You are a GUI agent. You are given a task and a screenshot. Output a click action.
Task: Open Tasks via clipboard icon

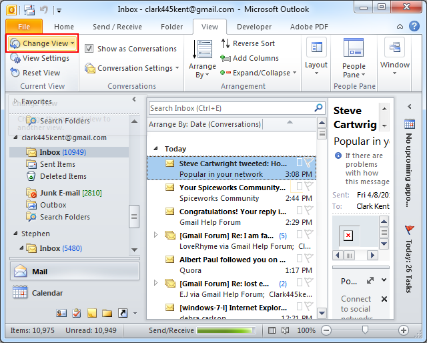(x=77, y=313)
